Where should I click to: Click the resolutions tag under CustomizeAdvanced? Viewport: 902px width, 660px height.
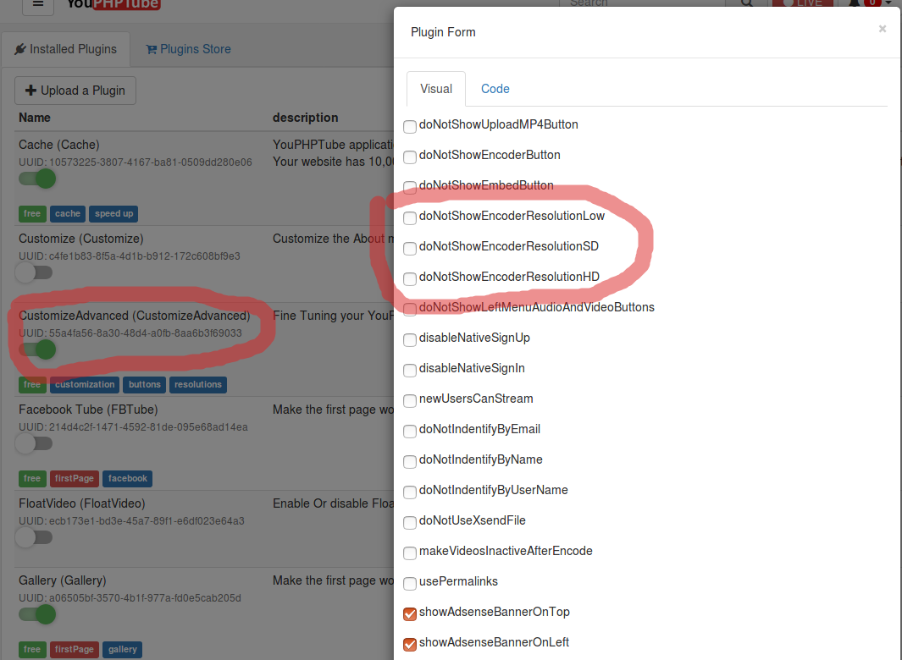pyautogui.click(x=197, y=384)
